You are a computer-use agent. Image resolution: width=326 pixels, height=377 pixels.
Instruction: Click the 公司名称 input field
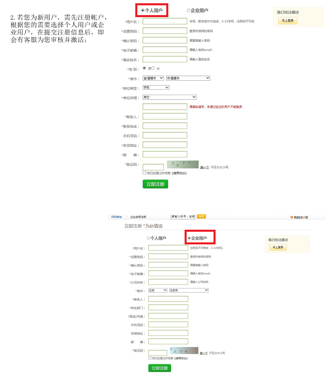coord(168,282)
